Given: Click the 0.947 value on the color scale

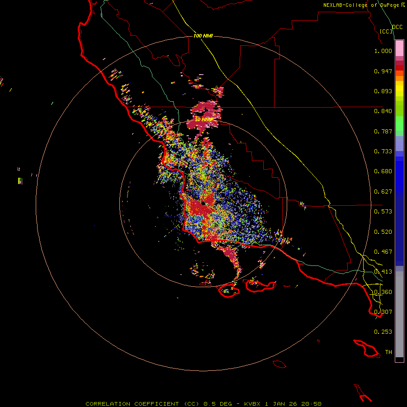Looking at the screenshot, I should tap(383, 71).
